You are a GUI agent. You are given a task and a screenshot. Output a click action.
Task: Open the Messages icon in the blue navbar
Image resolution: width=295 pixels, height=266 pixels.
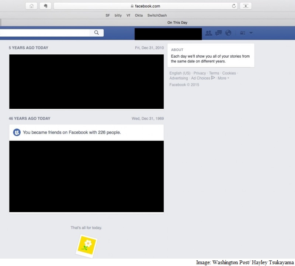point(218,33)
